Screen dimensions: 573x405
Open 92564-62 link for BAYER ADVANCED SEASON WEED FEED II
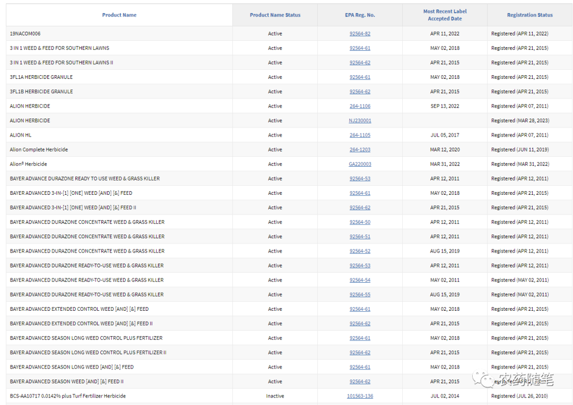(x=360, y=382)
